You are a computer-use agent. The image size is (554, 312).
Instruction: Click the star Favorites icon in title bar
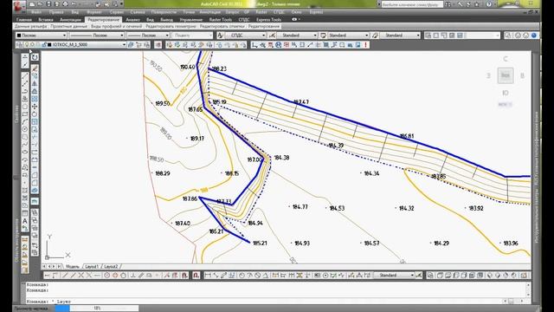(477, 4)
